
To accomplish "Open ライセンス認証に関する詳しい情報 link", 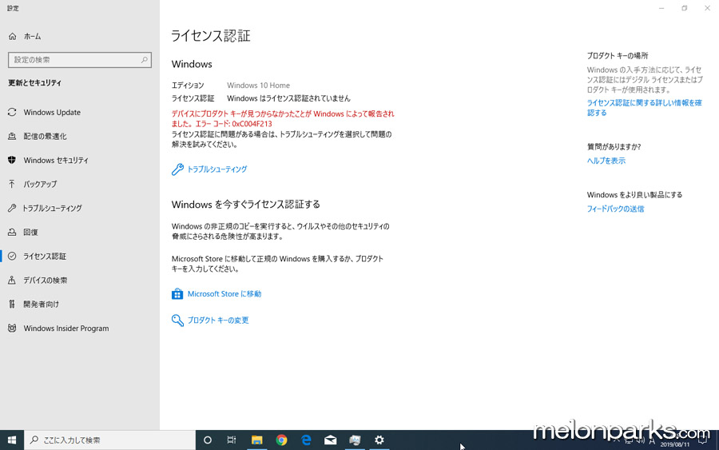I will tap(644, 108).
